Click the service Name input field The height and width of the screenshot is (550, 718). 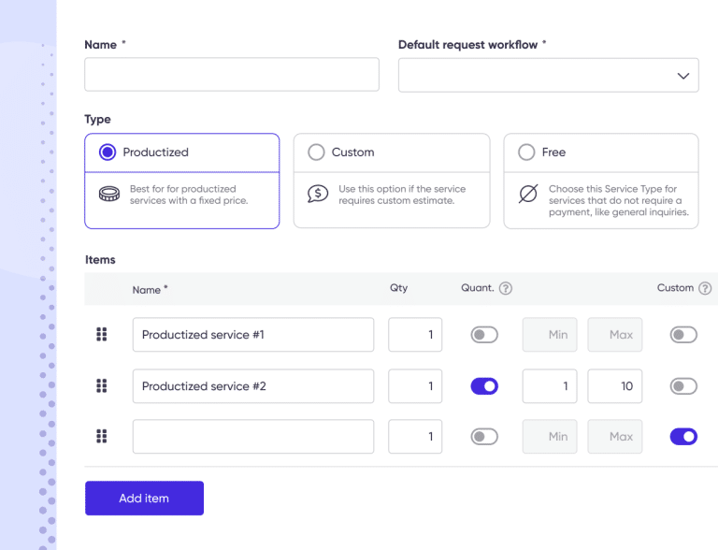coord(232,75)
